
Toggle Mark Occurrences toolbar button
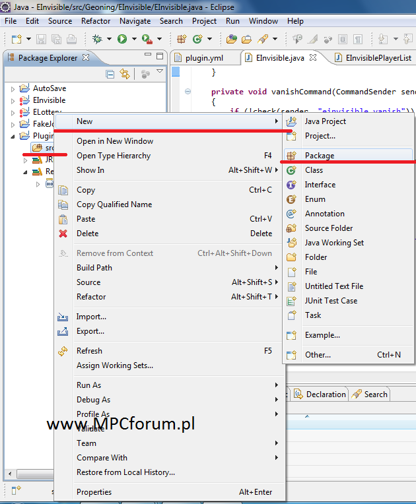tap(313, 39)
